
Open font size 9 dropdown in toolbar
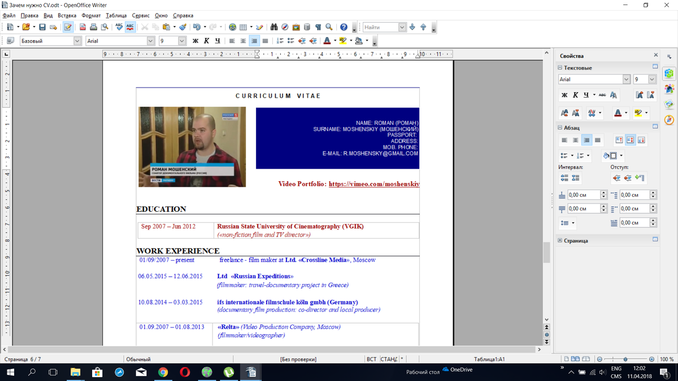182,41
